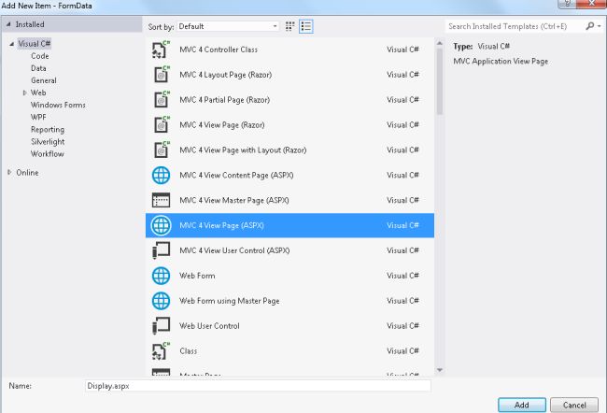Select the Class template name
This screenshot has width=607, height=413.
188,351
